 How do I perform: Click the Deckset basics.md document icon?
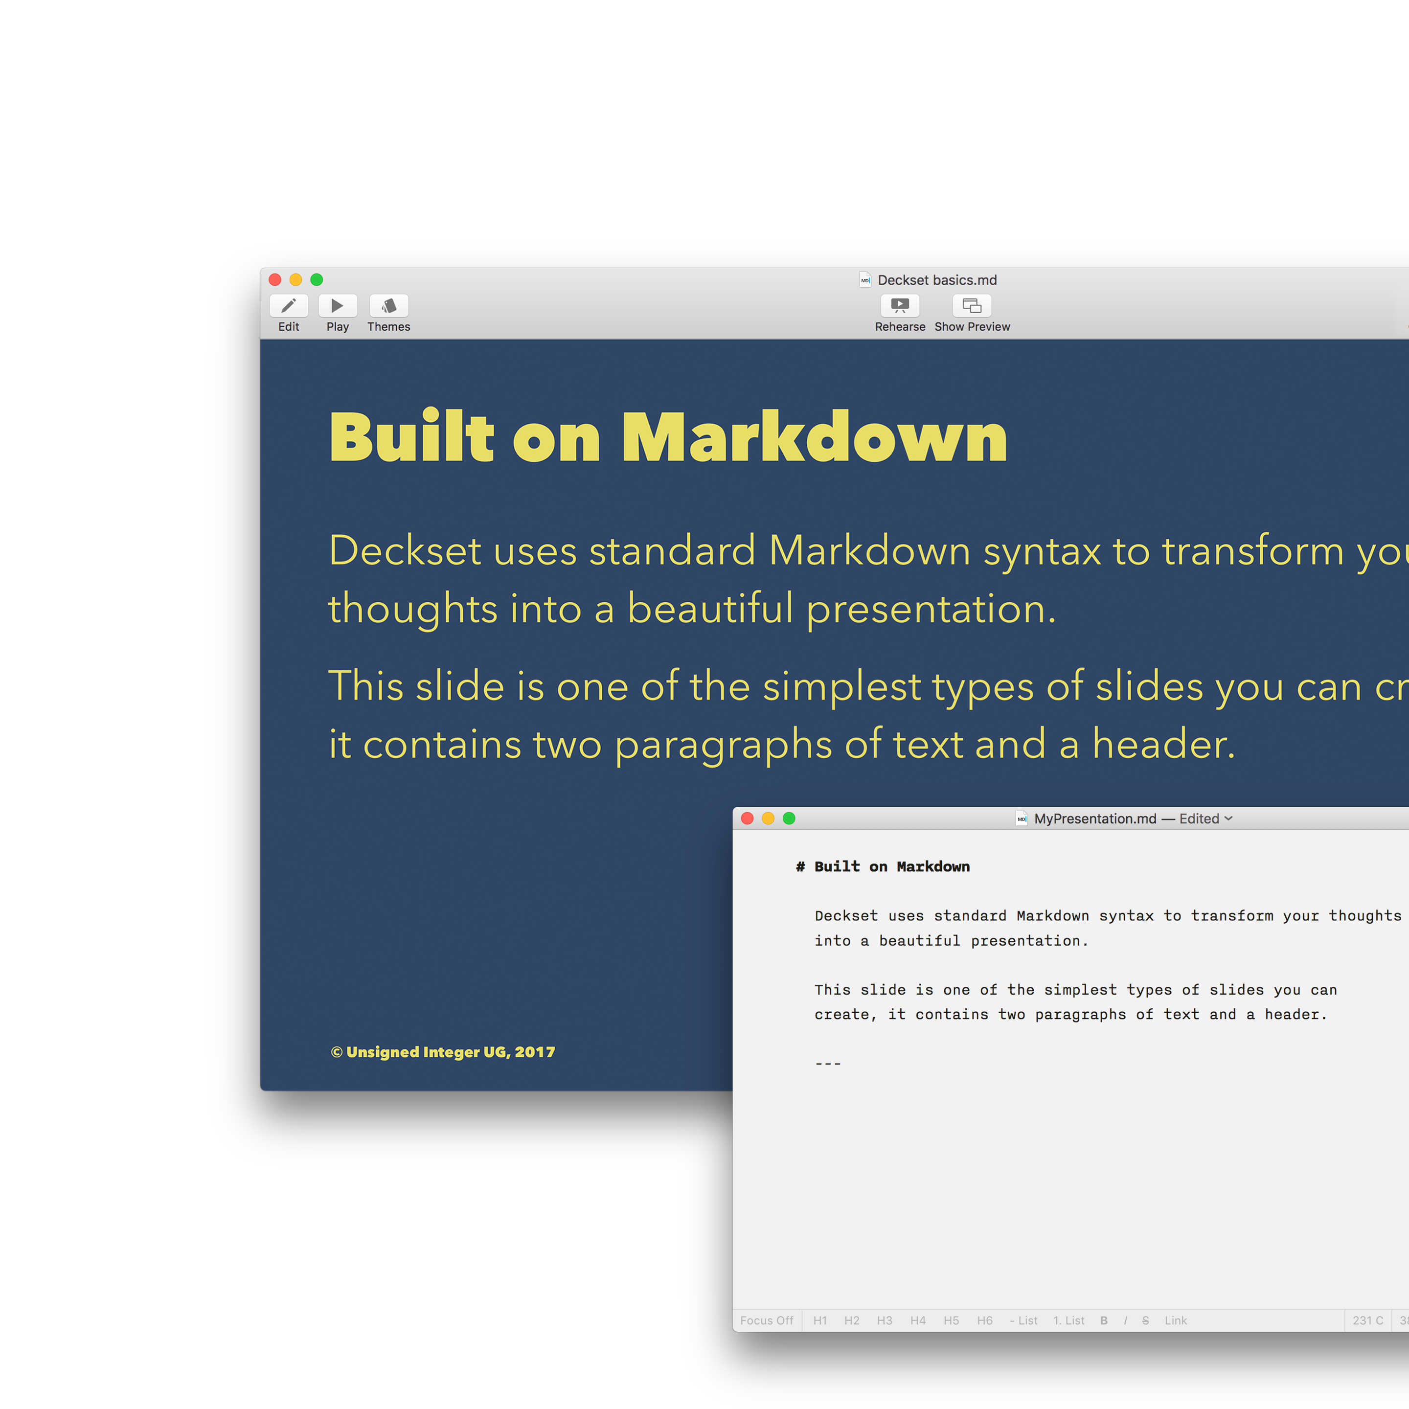(x=865, y=280)
